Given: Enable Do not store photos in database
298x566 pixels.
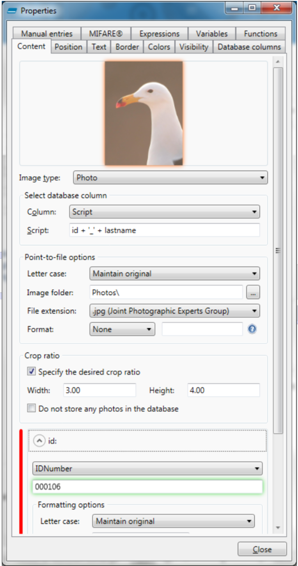Looking at the screenshot, I should pos(32,409).
